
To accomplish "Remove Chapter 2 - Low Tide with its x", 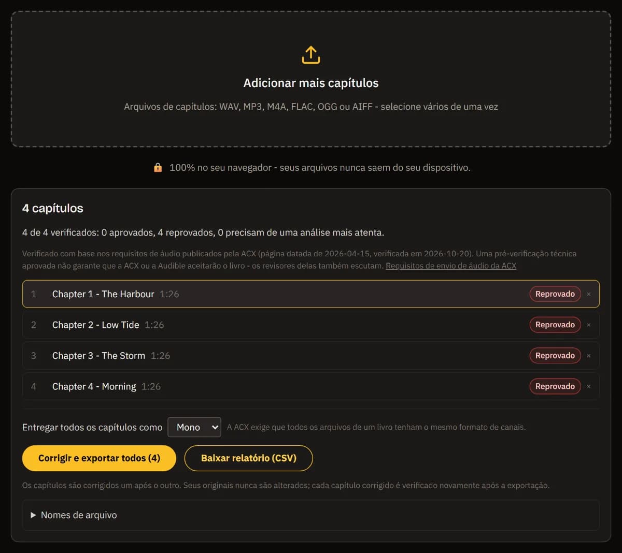I will pyautogui.click(x=589, y=325).
